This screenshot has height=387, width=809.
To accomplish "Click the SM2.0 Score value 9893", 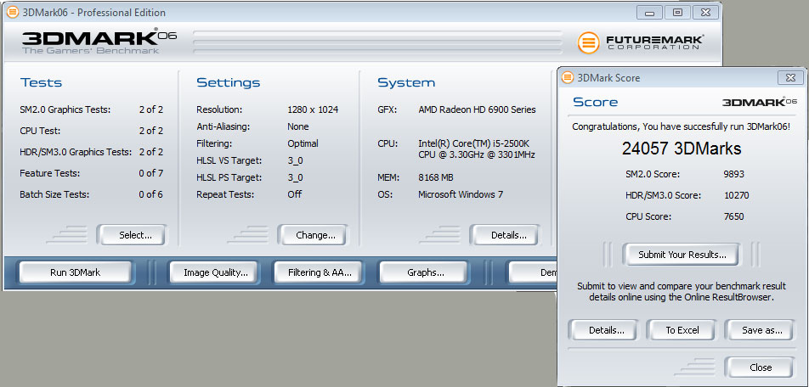I will pos(733,174).
